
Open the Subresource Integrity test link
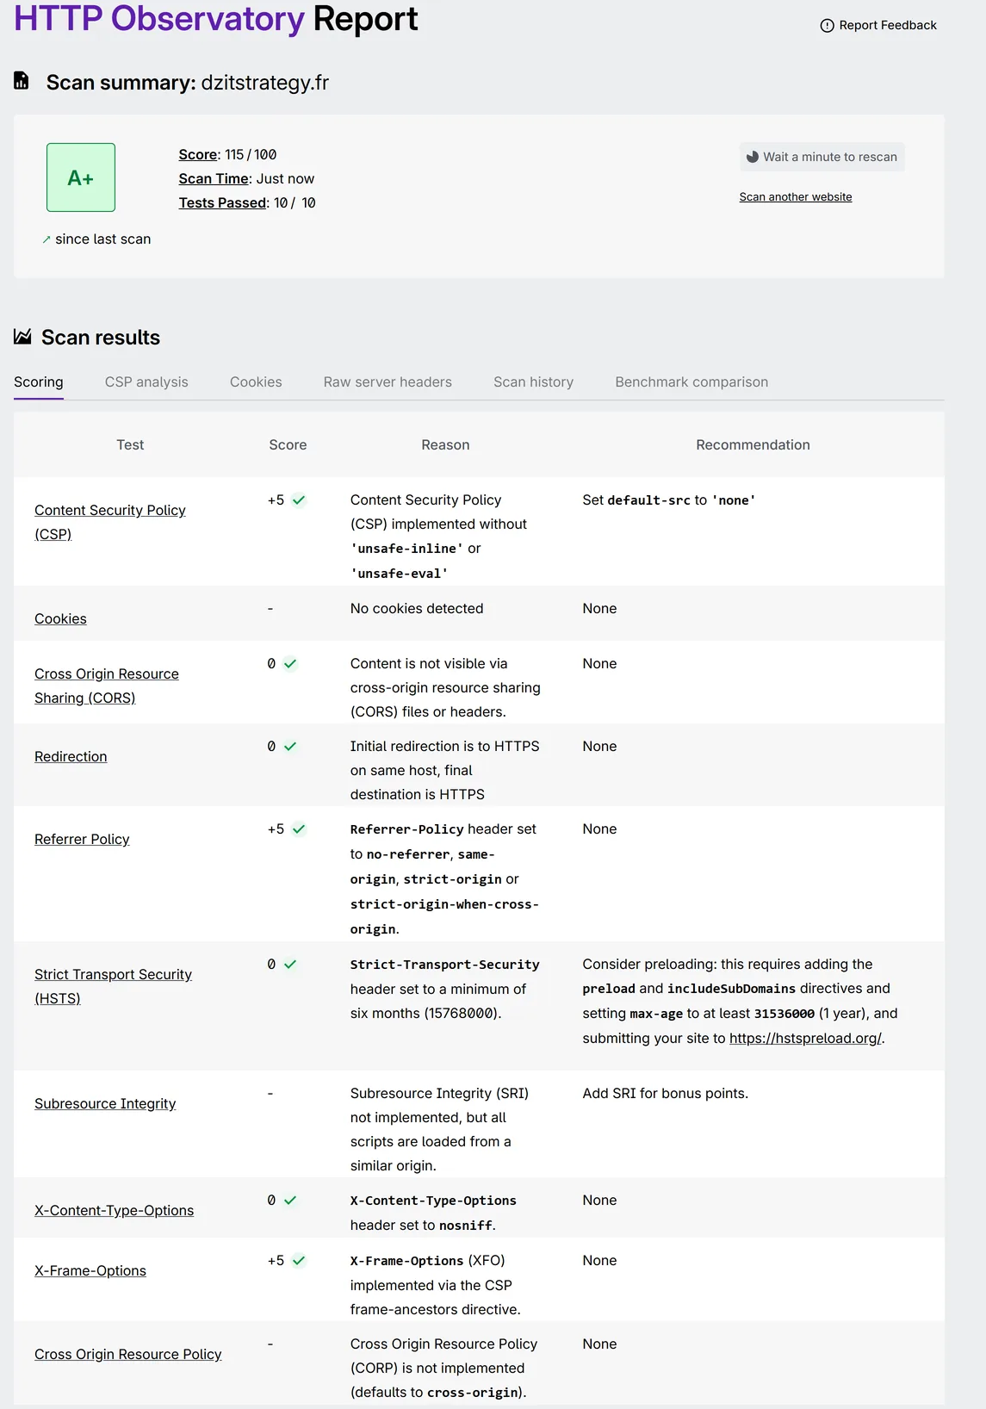pyautogui.click(x=105, y=1103)
